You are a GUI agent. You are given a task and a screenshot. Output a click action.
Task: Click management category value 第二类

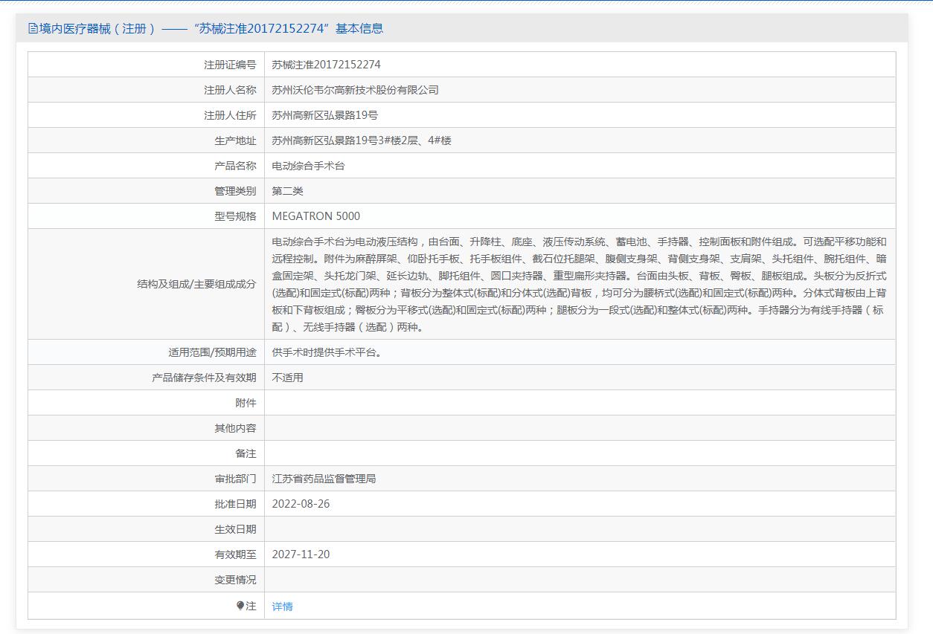click(287, 191)
